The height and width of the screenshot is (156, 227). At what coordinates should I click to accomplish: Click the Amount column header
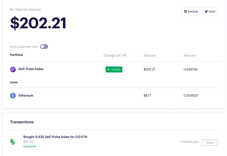[189, 55]
